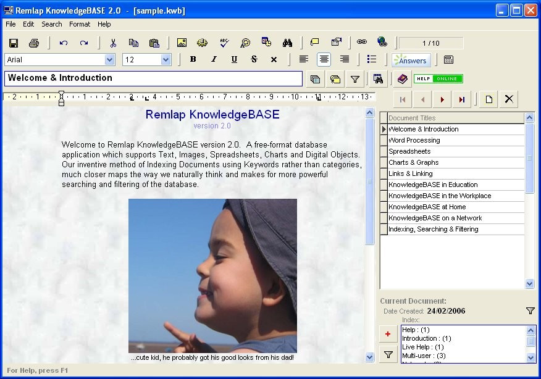Click the red help book icon
The height and width of the screenshot is (379, 541).
tap(402, 79)
